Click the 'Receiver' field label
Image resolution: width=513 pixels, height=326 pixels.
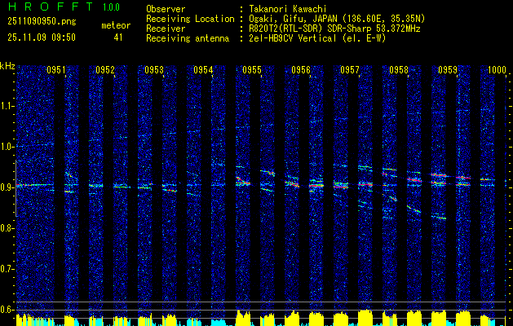[166, 29]
